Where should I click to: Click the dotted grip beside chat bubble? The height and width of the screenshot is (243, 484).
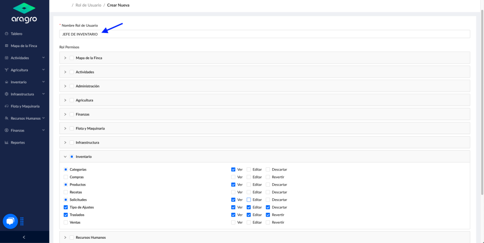[x=22, y=221]
